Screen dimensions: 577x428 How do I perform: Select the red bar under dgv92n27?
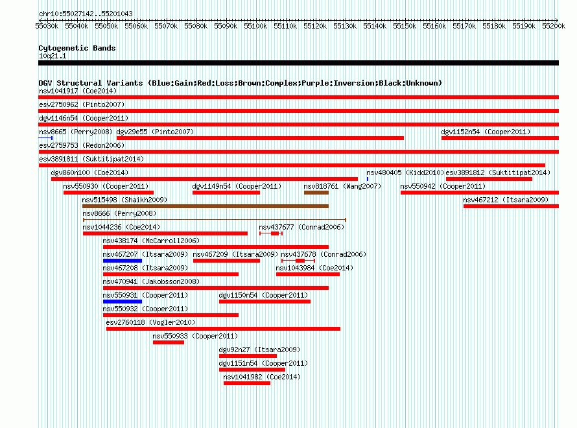click(248, 356)
